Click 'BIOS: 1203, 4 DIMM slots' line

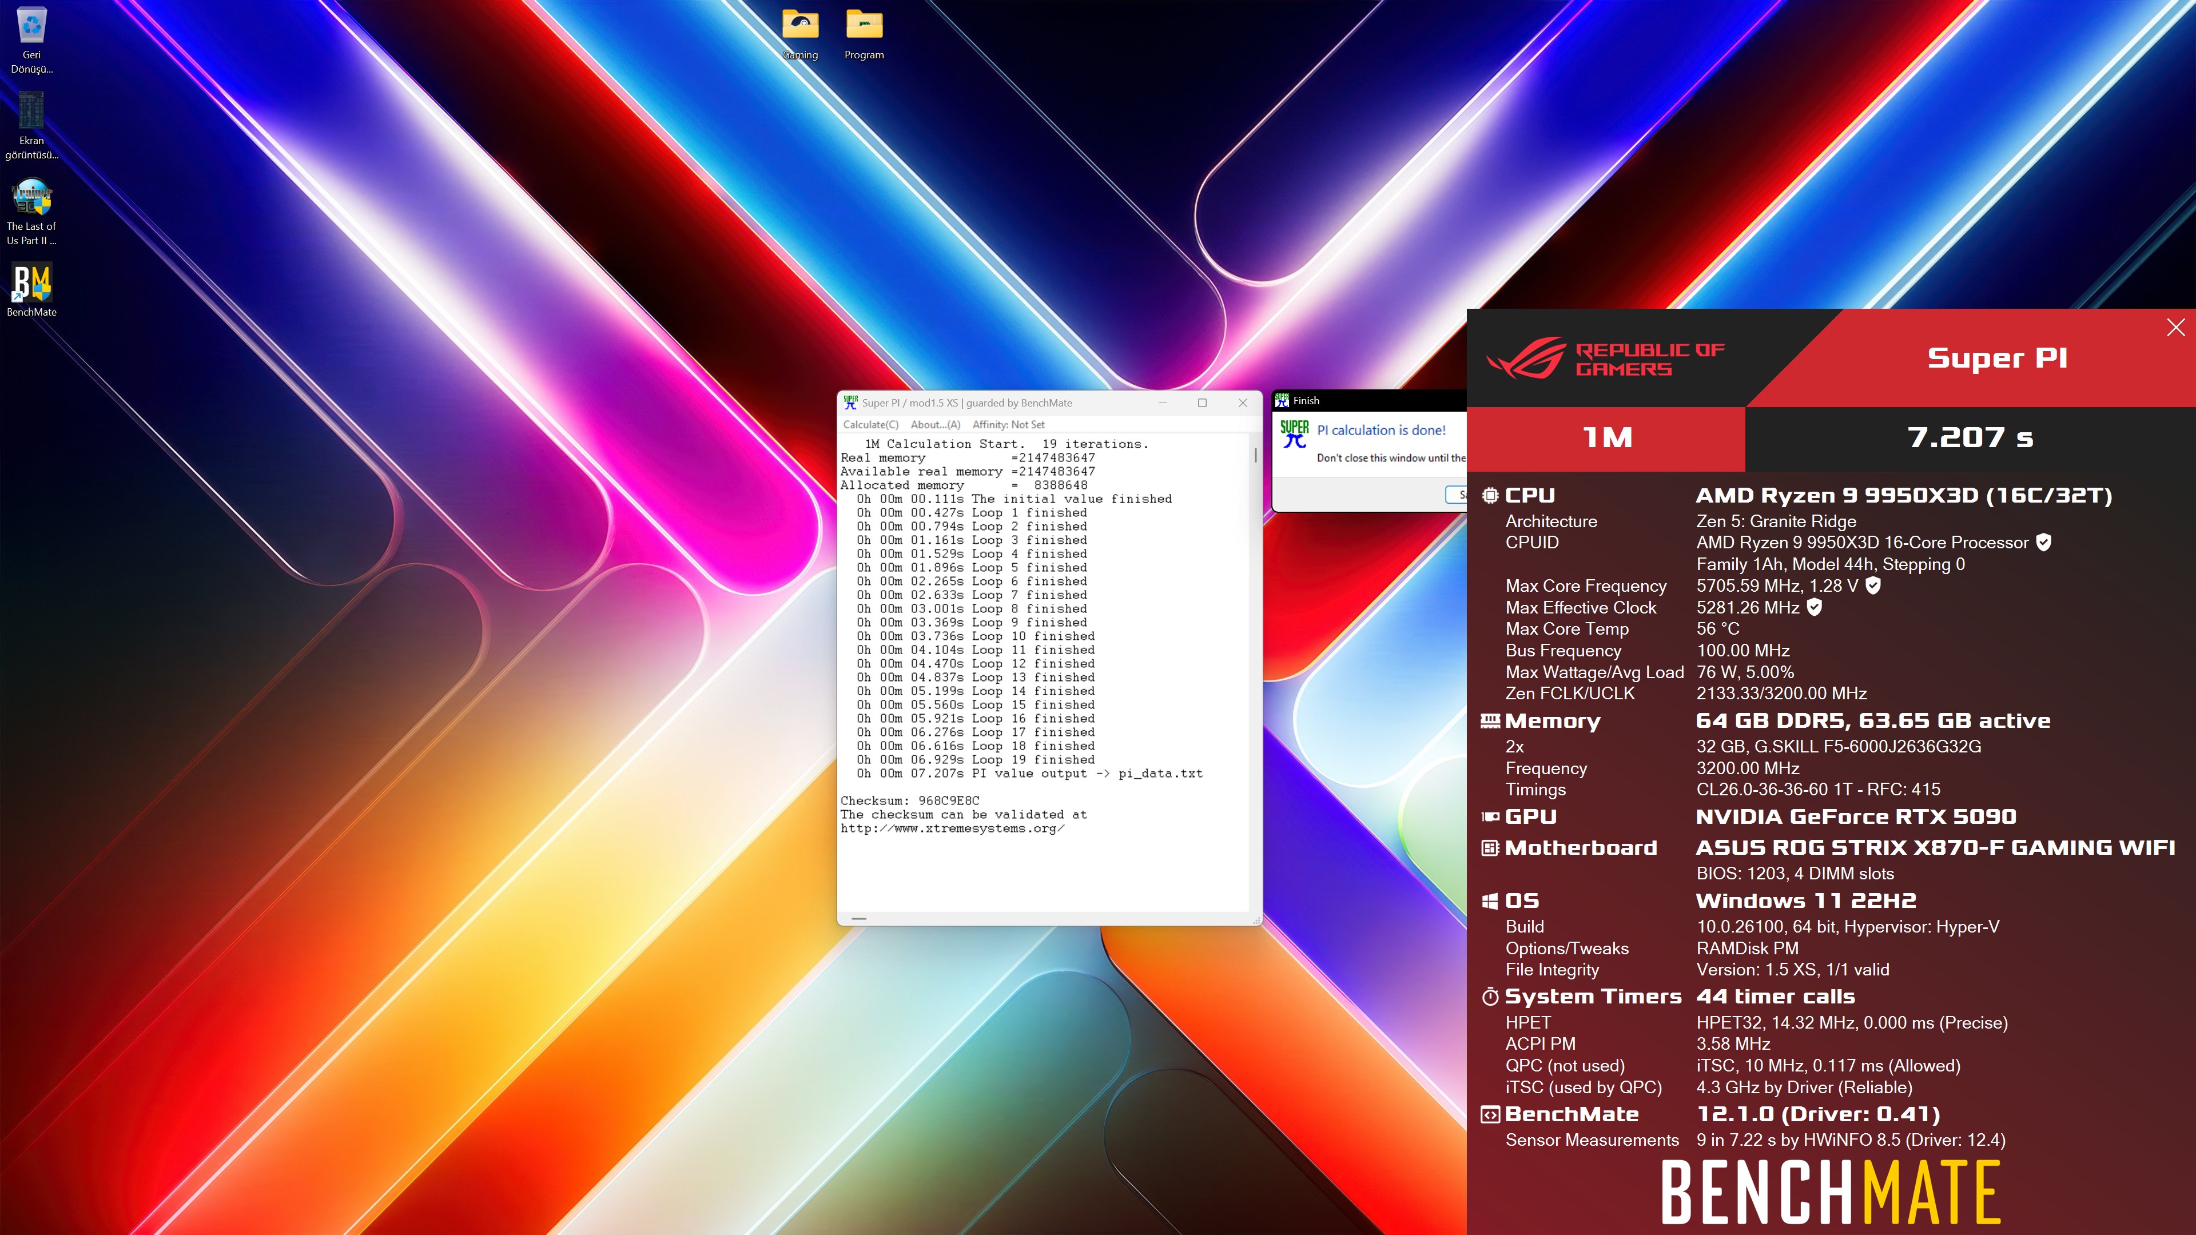pos(1795,874)
